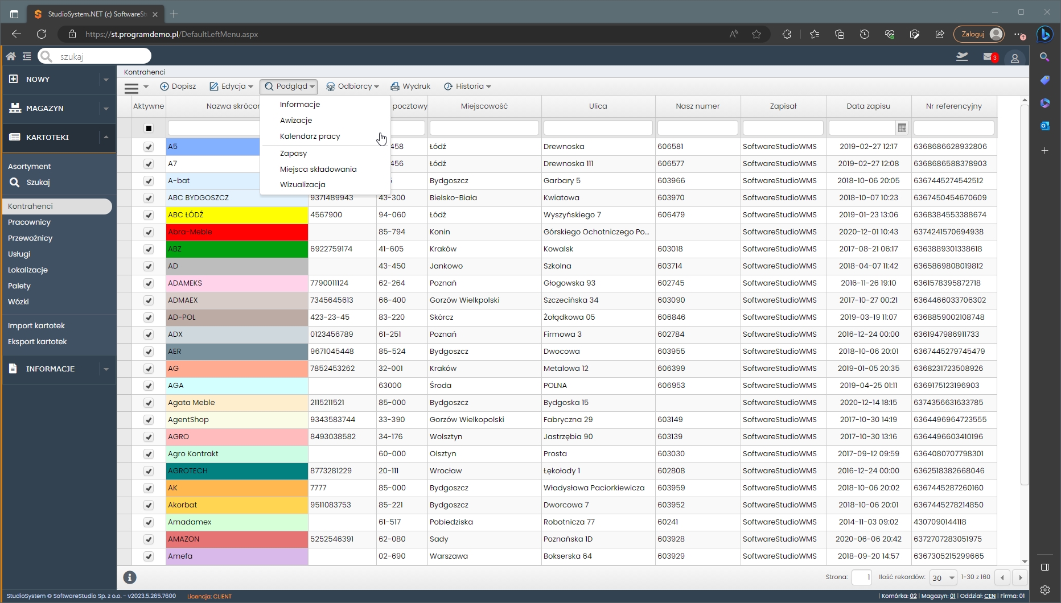Image resolution: width=1061 pixels, height=603 pixels.
Task: Open Przewoźnicy in the left sidebar
Action: pos(30,238)
